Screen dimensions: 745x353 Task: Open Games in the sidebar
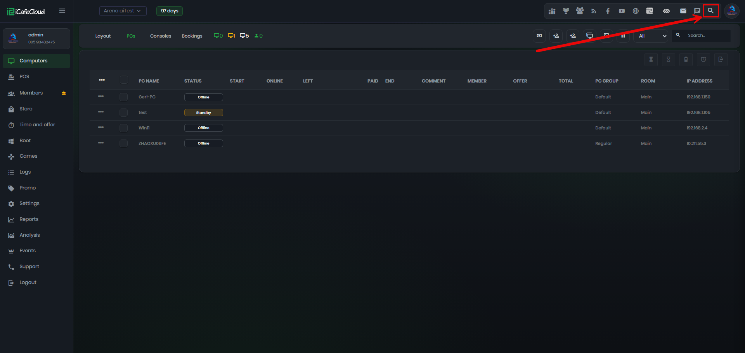click(x=36, y=156)
